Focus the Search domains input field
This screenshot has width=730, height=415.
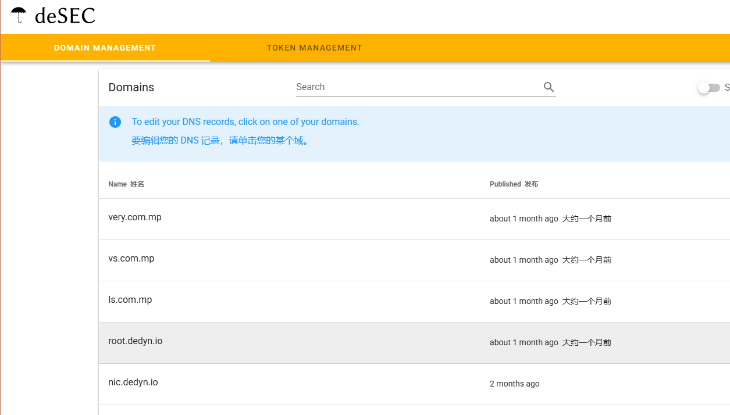click(x=416, y=87)
